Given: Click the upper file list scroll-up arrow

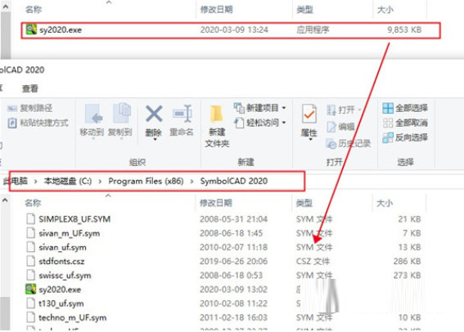Looking at the screenshot, I should [6, 7].
